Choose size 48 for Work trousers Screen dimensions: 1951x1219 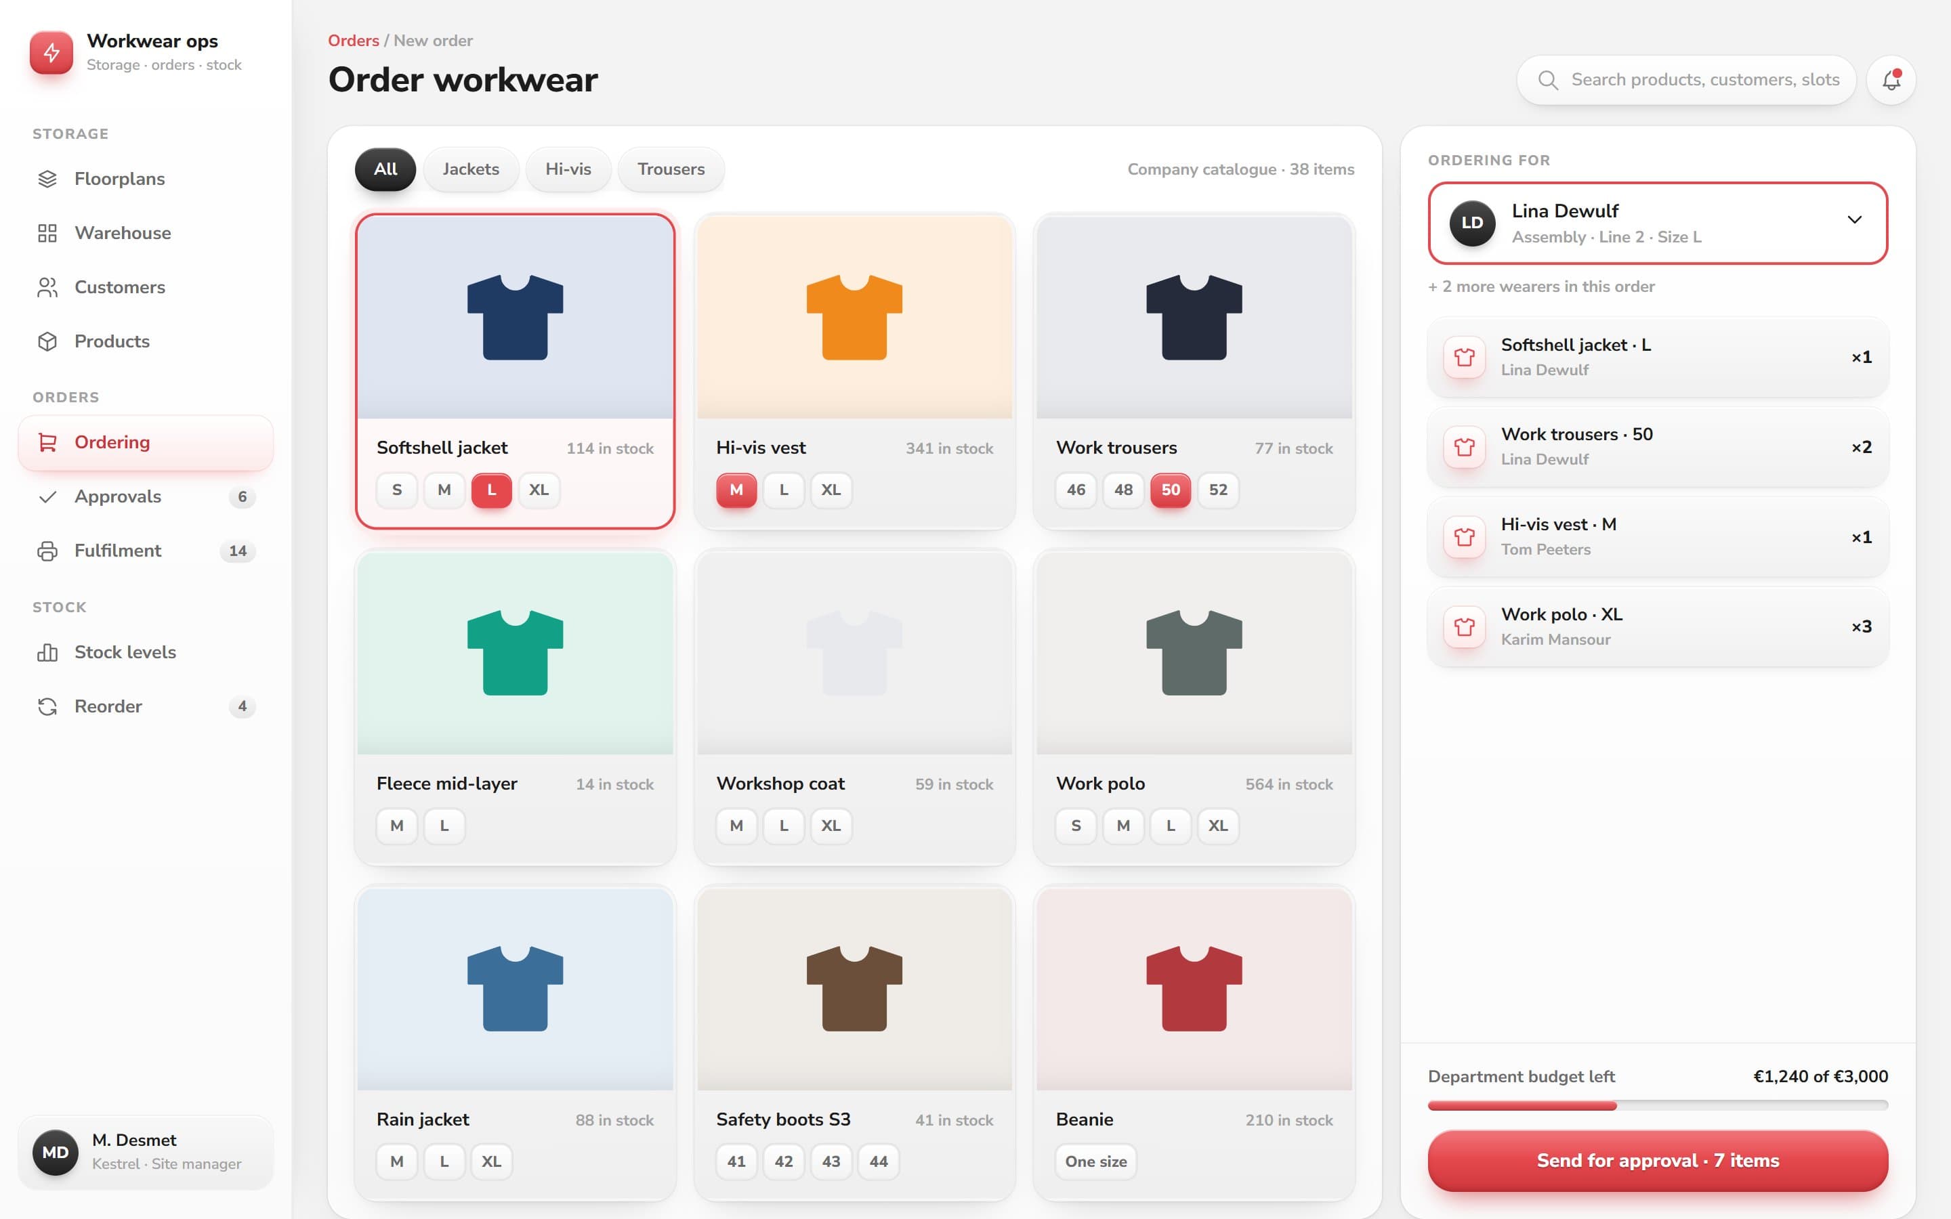[x=1123, y=490]
